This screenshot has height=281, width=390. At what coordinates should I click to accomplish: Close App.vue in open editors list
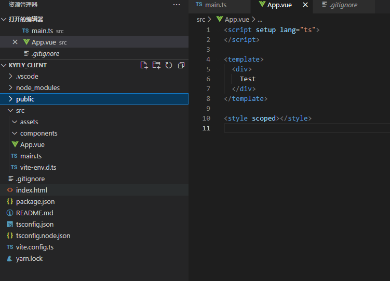pyautogui.click(x=15, y=42)
